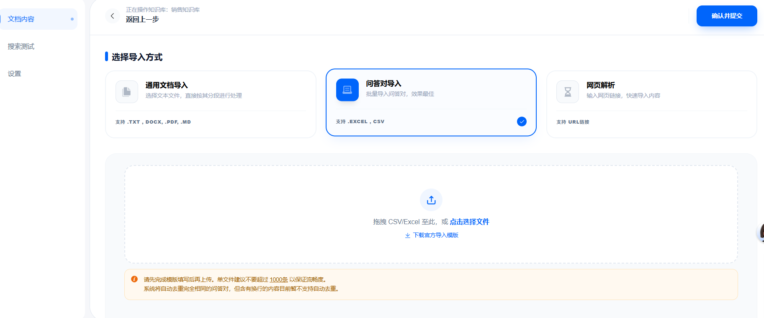
Task: Click the blue Q&A import icon
Action: point(347,90)
